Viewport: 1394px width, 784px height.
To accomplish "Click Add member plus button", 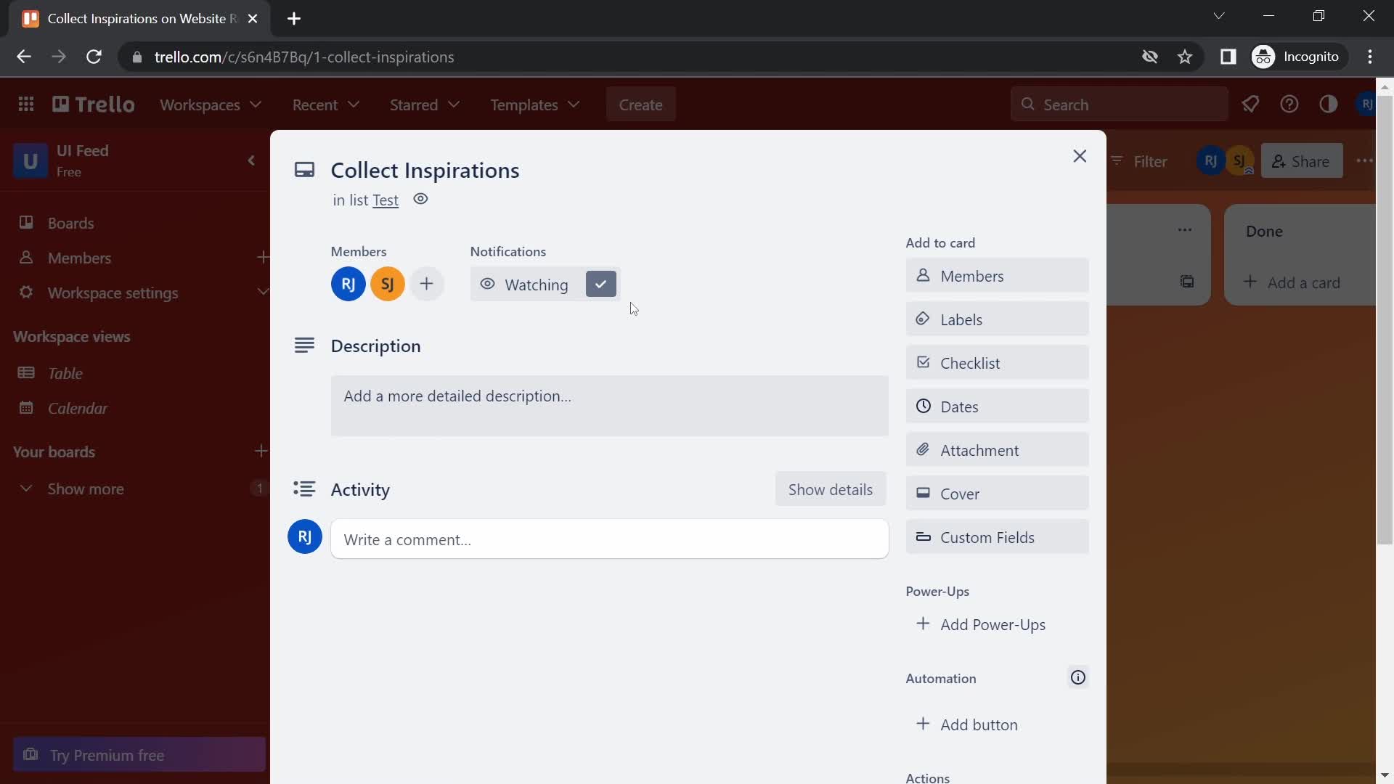I will (427, 283).
